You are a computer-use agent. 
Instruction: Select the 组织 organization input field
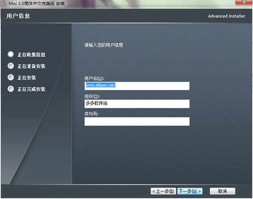(137, 104)
